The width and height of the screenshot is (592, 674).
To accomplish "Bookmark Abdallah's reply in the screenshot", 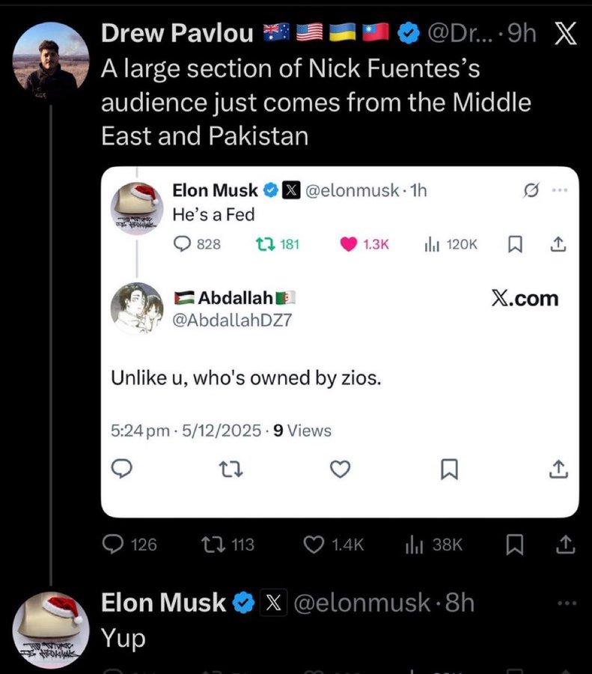I will [x=448, y=470].
